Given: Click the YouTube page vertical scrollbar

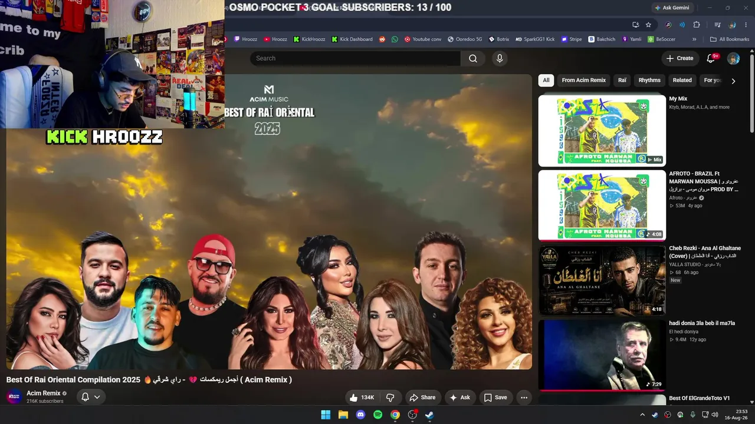Looking at the screenshot, I should [751, 94].
